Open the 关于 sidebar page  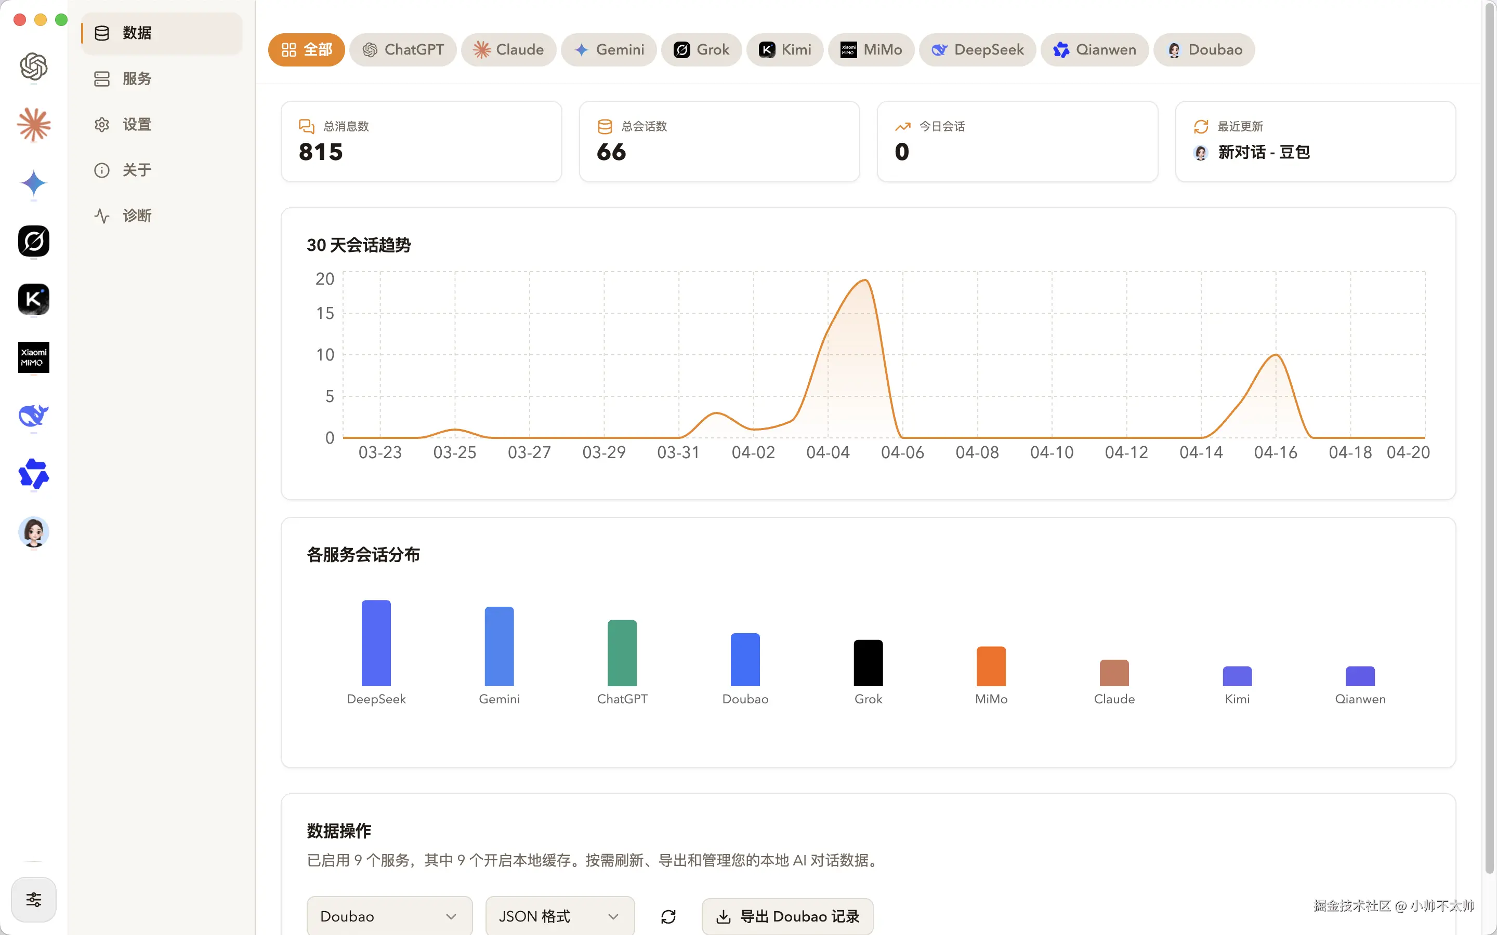[162, 170]
